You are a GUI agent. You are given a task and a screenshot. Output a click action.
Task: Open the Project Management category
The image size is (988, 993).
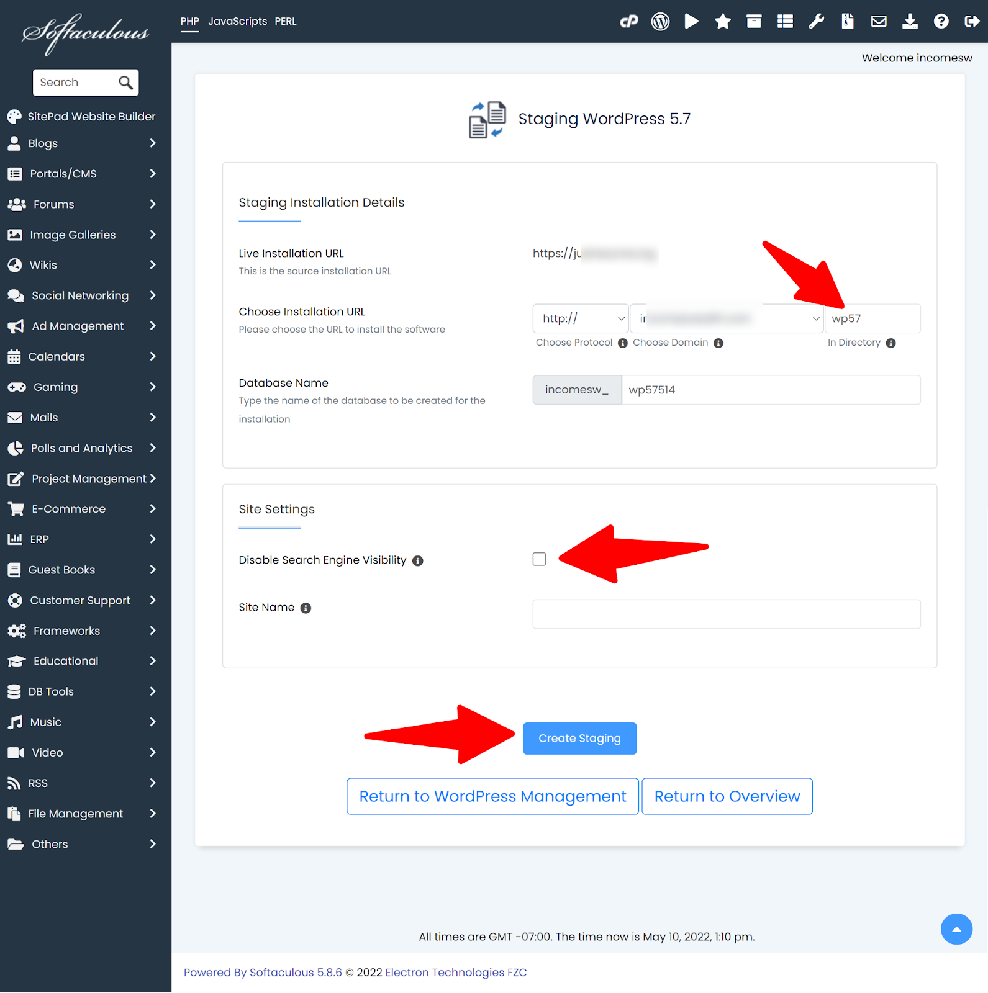[81, 479]
